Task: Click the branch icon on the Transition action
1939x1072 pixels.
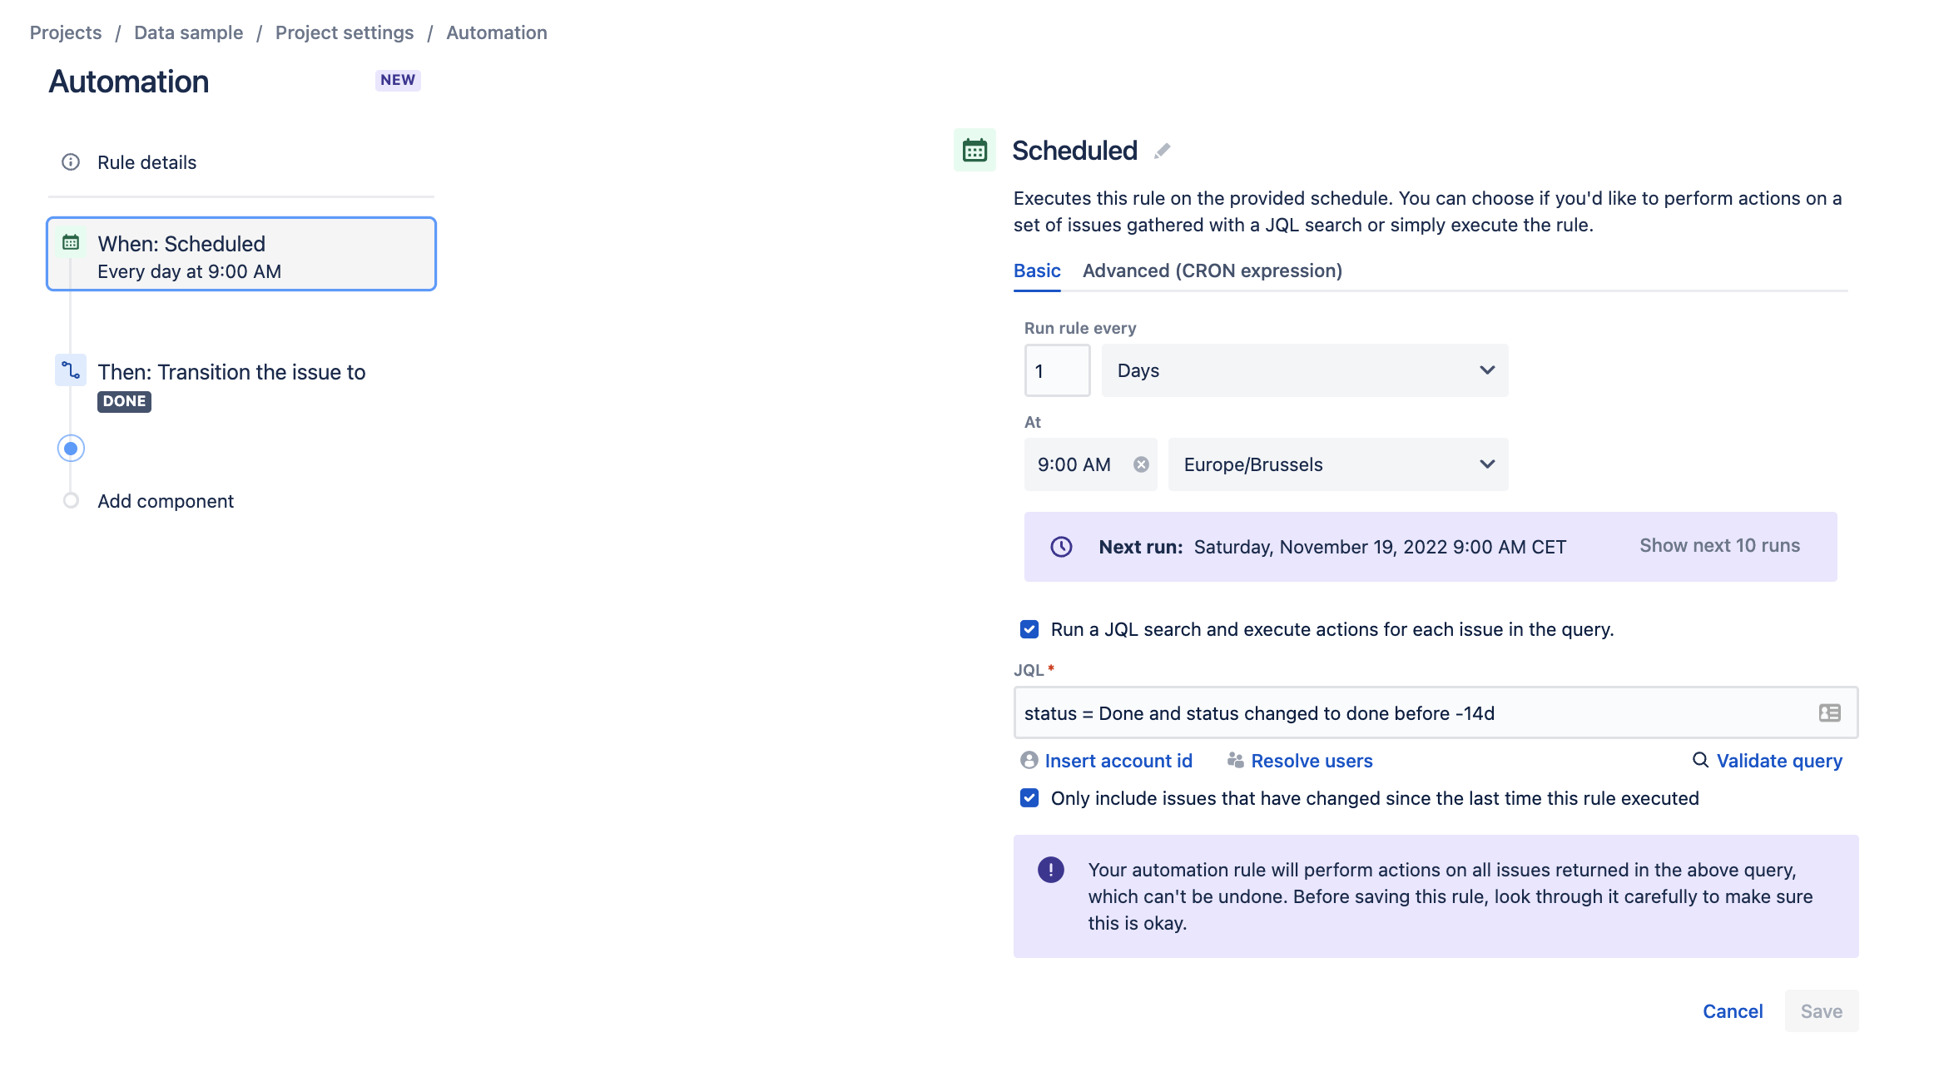Action: pos(71,371)
